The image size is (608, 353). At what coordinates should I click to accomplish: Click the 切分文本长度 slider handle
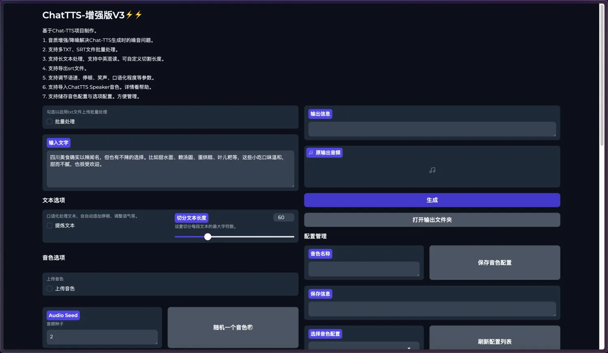[x=208, y=237]
